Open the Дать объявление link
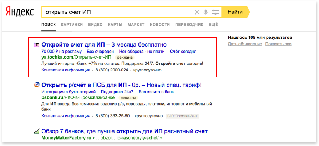 245,44
